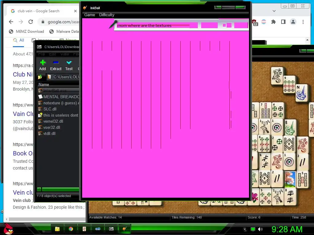Switch to 7-Zip via taskbar icon
The height and width of the screenshot is (235, 314).
(111, 229)
